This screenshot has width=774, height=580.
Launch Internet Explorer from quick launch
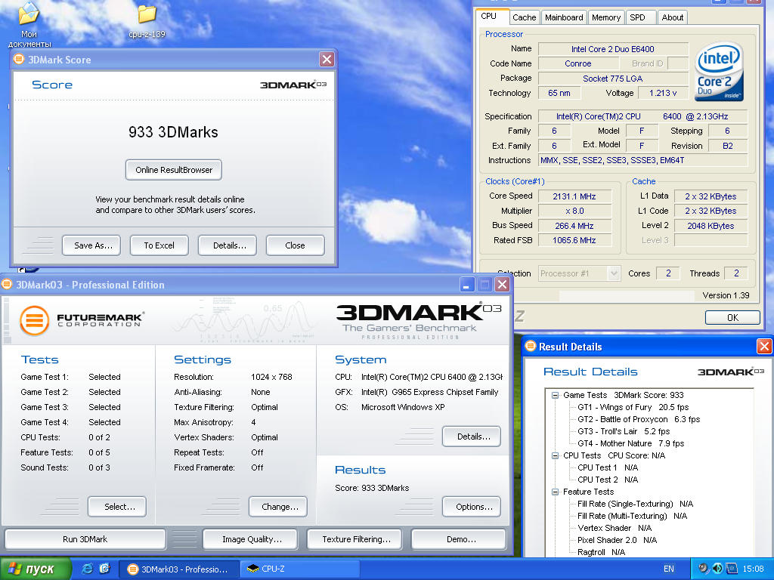pyautogui.click(x=88, y=569)
